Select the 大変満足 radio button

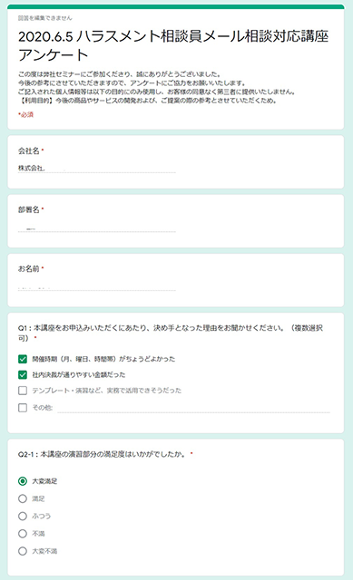[x=23, y=481]
